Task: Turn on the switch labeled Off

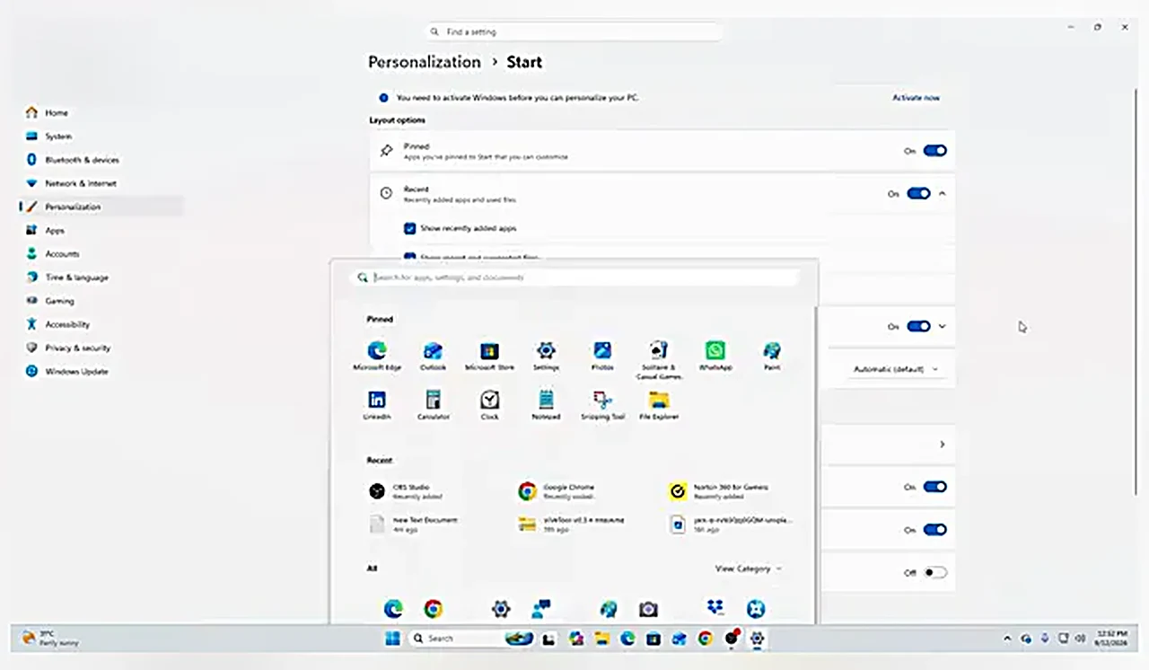Action: pyautogui.click(x=935, y=572)
